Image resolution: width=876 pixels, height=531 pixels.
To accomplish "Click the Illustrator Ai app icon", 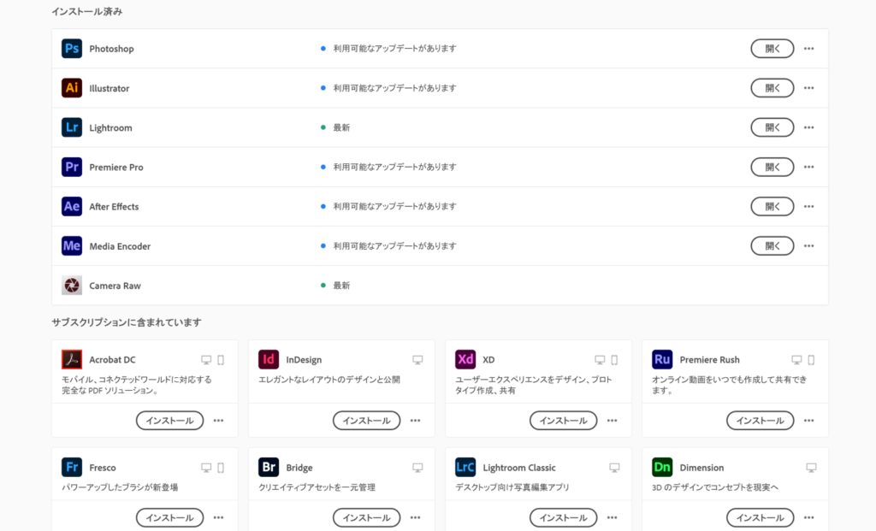I will [x=72, y=88].
